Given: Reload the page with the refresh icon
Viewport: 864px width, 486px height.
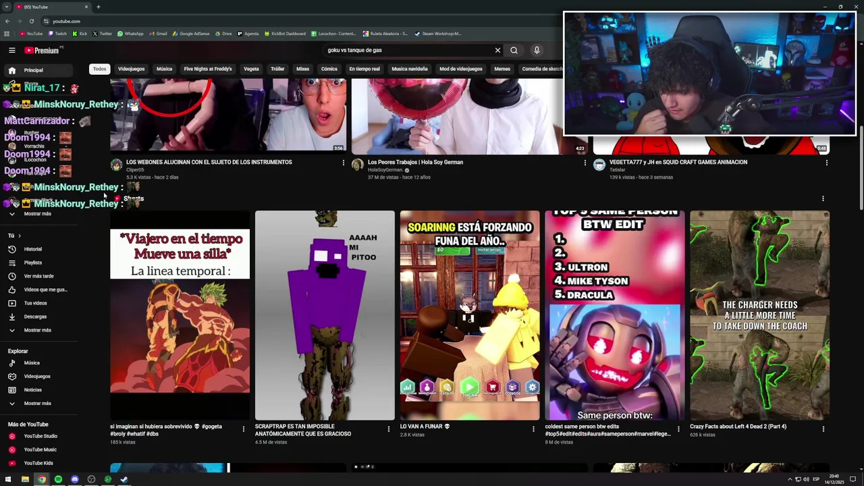Looking at the screenshot, I should pyautogui.click(x=31, y=21).
